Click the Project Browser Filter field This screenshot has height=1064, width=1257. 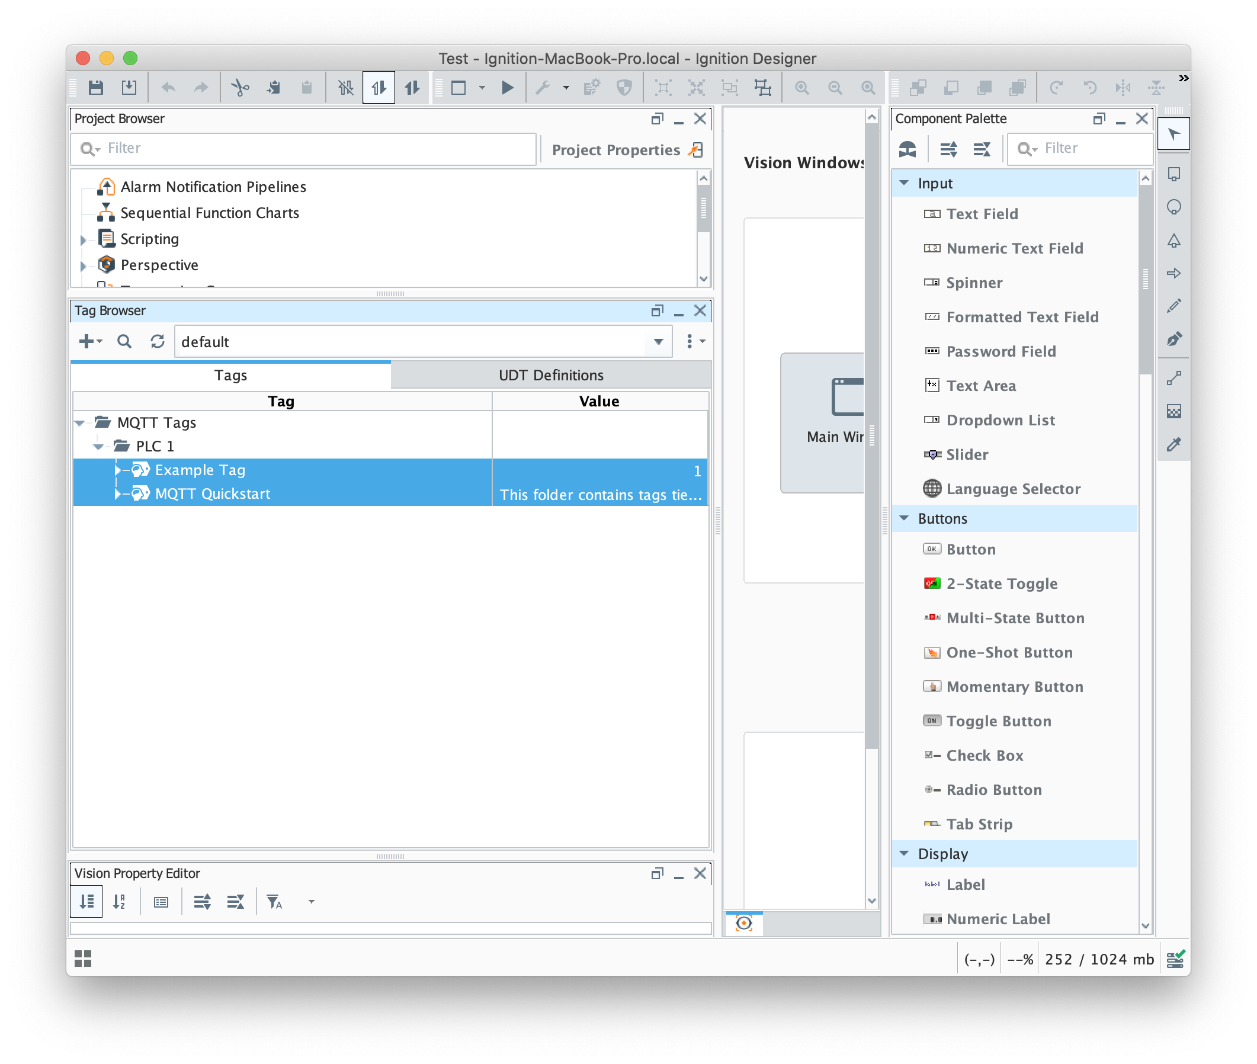pyautogui.click(x=304, y=148)
